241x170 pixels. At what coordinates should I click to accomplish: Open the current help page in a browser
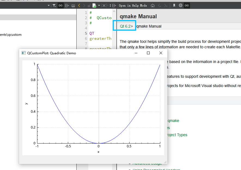pyautogui.click(x=181, y=5)
